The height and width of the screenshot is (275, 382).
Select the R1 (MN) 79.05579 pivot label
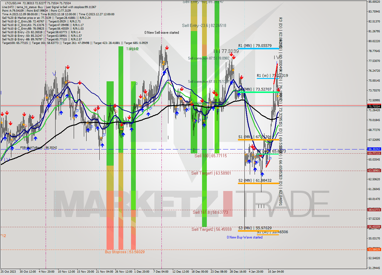(x=255, y=46)
